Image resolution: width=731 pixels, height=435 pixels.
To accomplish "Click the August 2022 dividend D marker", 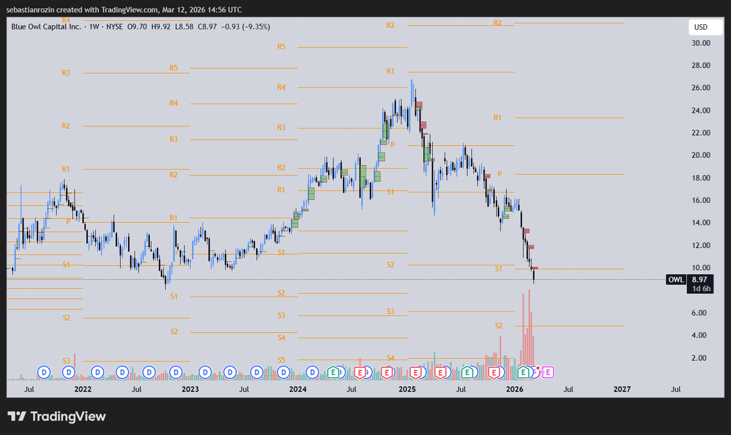I will pos(149,372).
